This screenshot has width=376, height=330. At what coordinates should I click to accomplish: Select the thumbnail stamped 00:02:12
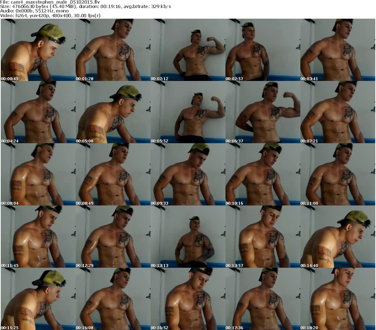tap(188, 50)
